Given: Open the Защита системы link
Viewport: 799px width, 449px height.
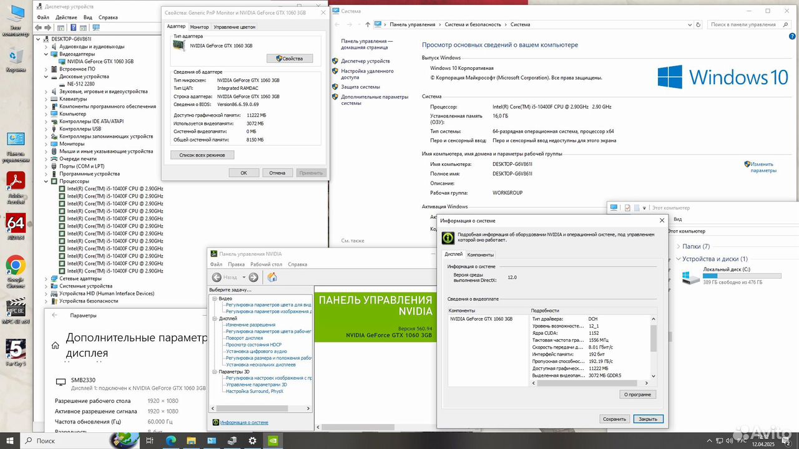Looking at the screenshot, I should [360, 87].
